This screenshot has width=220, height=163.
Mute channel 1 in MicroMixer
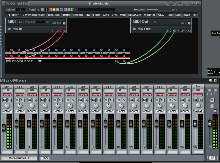pyautogui.click(x=4, y=100)
